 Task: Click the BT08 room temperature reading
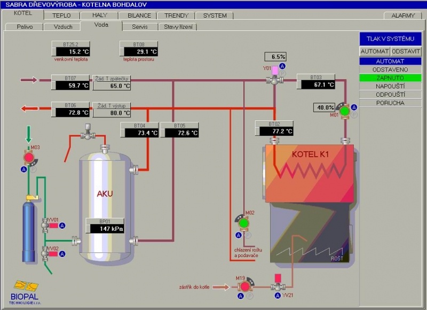click(139, 49)
